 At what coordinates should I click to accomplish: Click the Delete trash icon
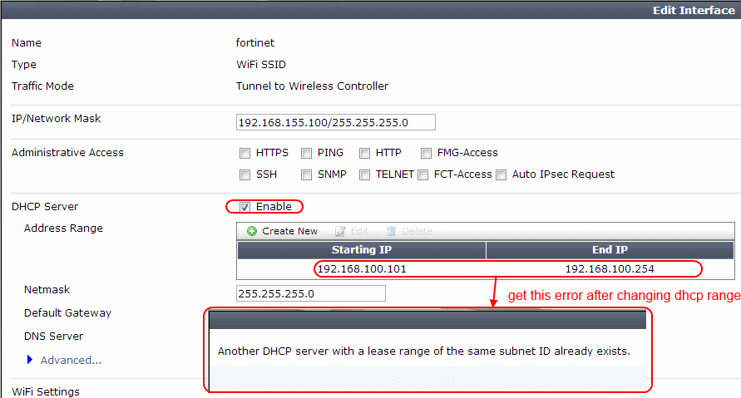(392, 231)
